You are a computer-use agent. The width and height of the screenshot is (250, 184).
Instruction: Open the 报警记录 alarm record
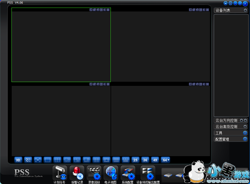pos(77,173)
